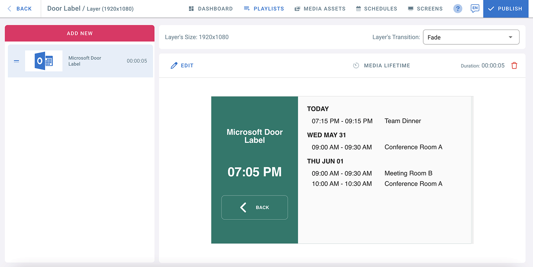
Task: Click the red trash delete icon
Action: (514, 66)
